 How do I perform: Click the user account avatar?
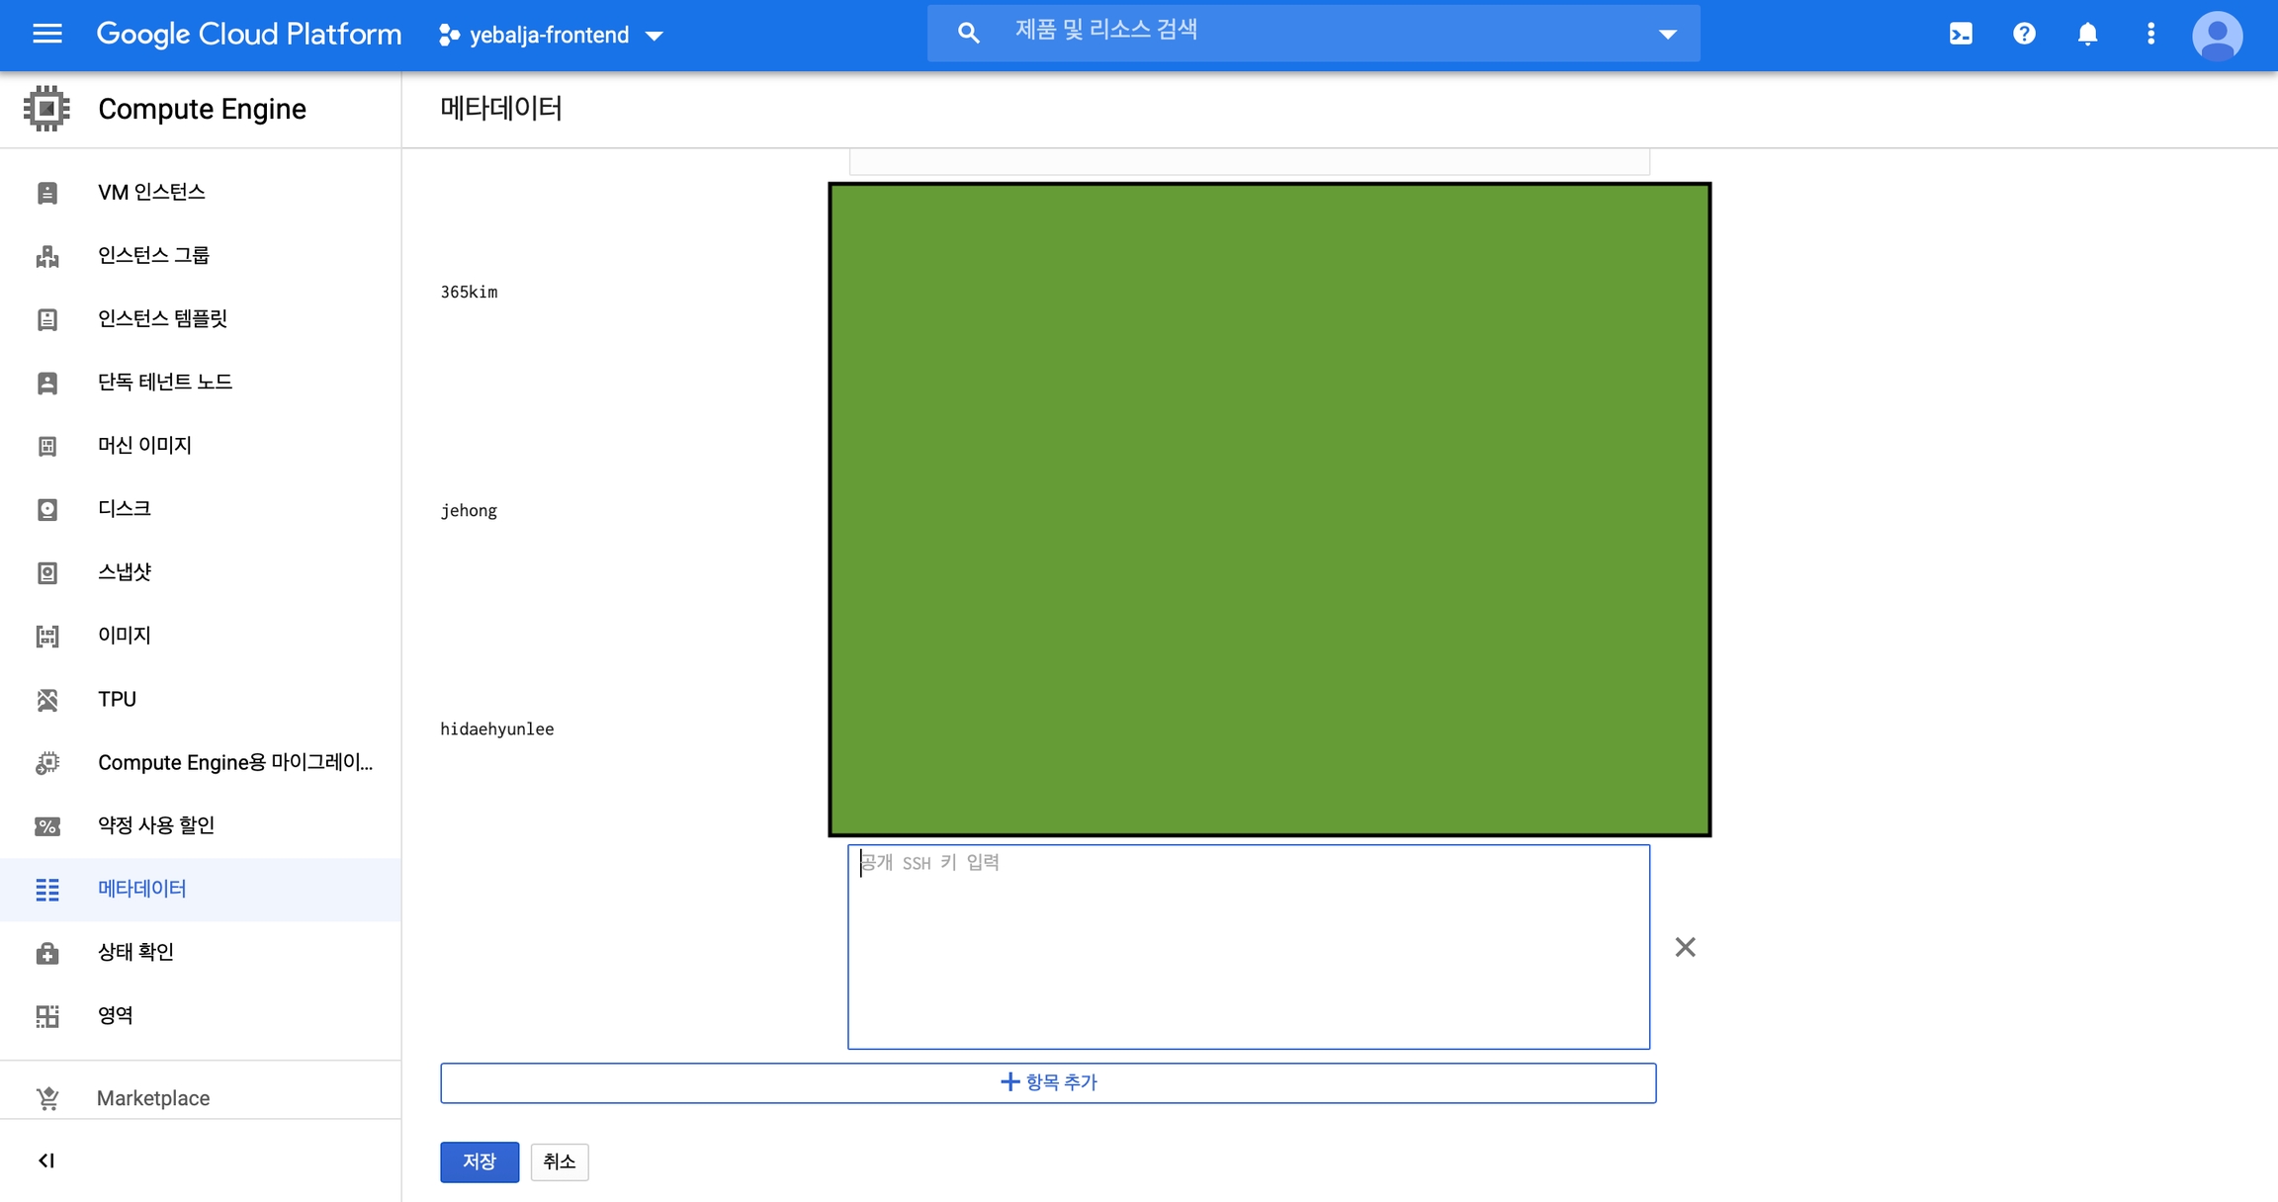click(2217, 36)
